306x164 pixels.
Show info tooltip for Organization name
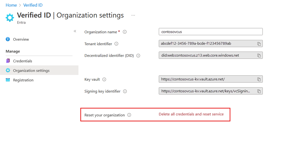(125, 32)
